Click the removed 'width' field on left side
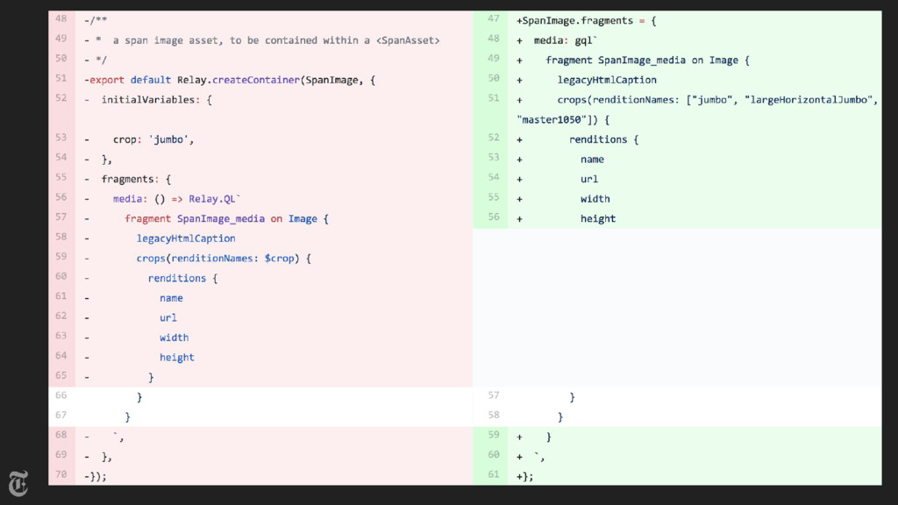 (175, 338)
